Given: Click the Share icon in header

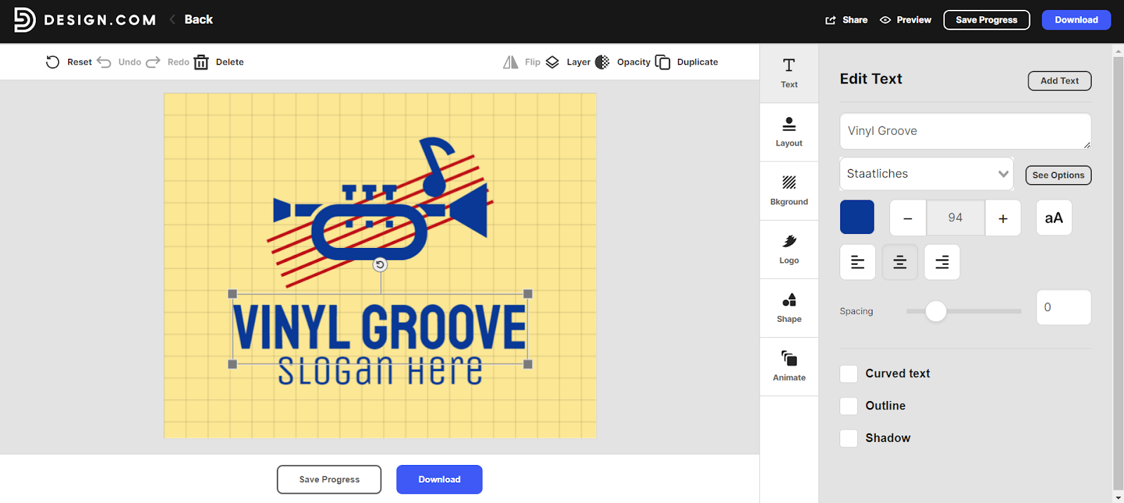Looking at the screenshot, I should (830, 20).
